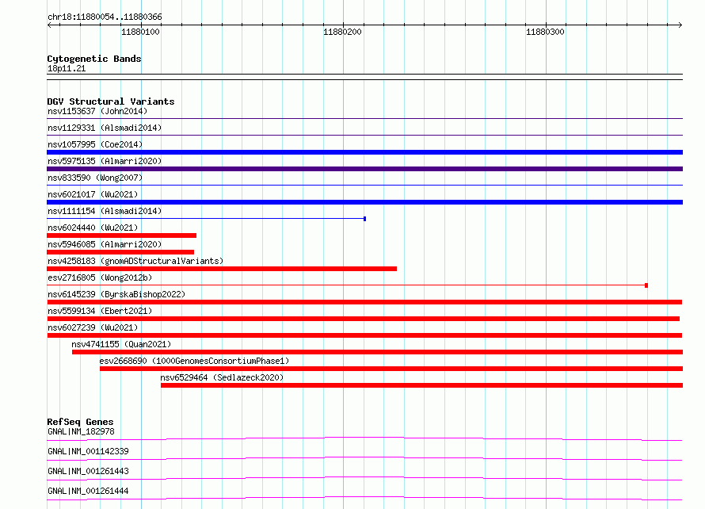The image size is (705, 509).
Task: Click the blue bar under nsv1057995
Action: point(364,152)
